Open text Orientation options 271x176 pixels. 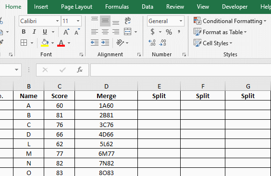(122, 43)
